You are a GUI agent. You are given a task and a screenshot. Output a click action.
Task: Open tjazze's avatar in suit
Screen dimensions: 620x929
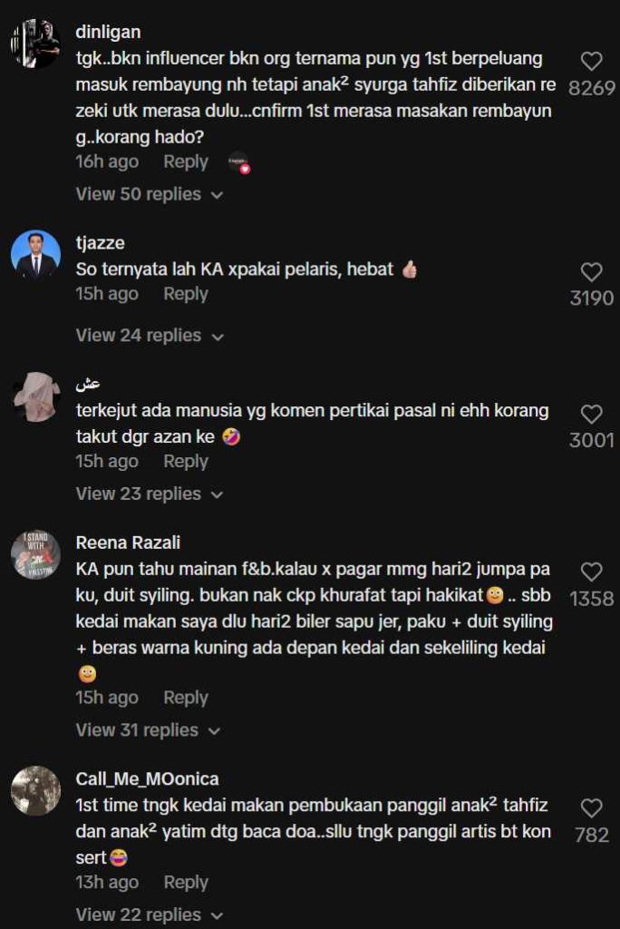pos(36,254)
